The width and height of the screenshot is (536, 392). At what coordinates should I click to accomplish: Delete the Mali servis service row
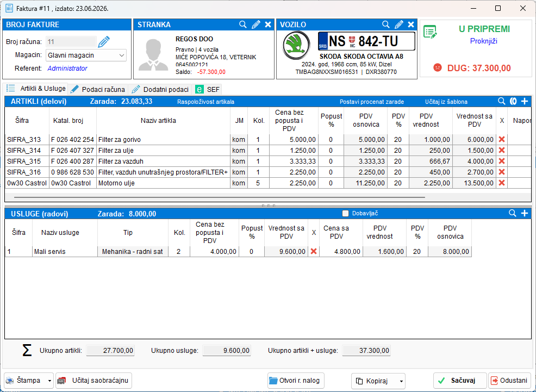click(x=314, y=252)
